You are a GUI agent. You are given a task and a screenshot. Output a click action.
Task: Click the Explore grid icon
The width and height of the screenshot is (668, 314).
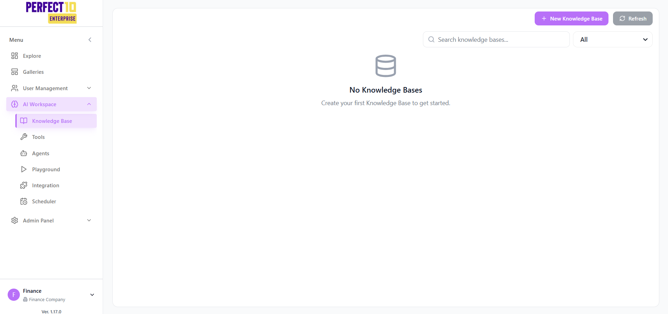(x=15, y=56)
